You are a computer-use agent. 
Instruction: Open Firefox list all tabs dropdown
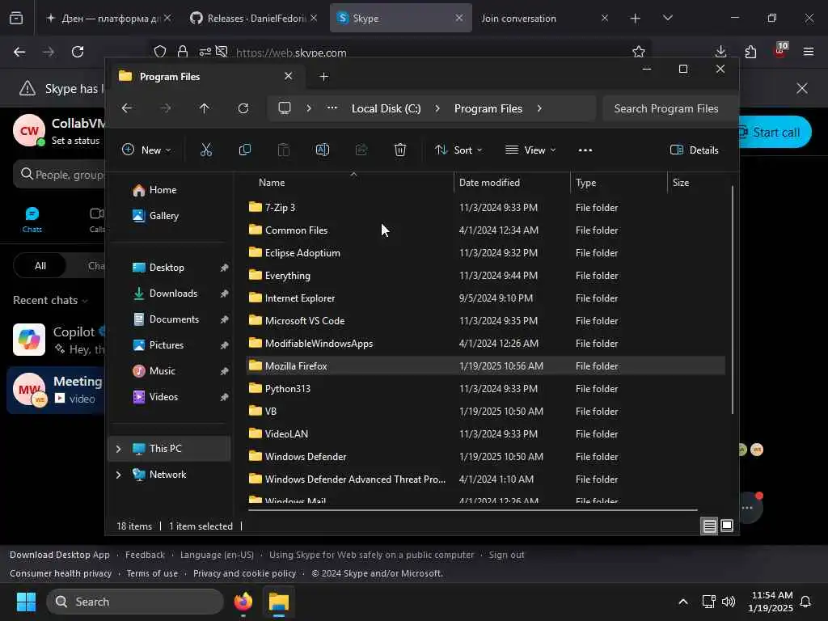pyautogui.click(x=667, y=19)
